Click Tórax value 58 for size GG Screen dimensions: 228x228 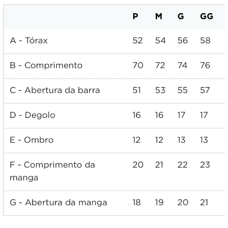click(x=205, y=40)
